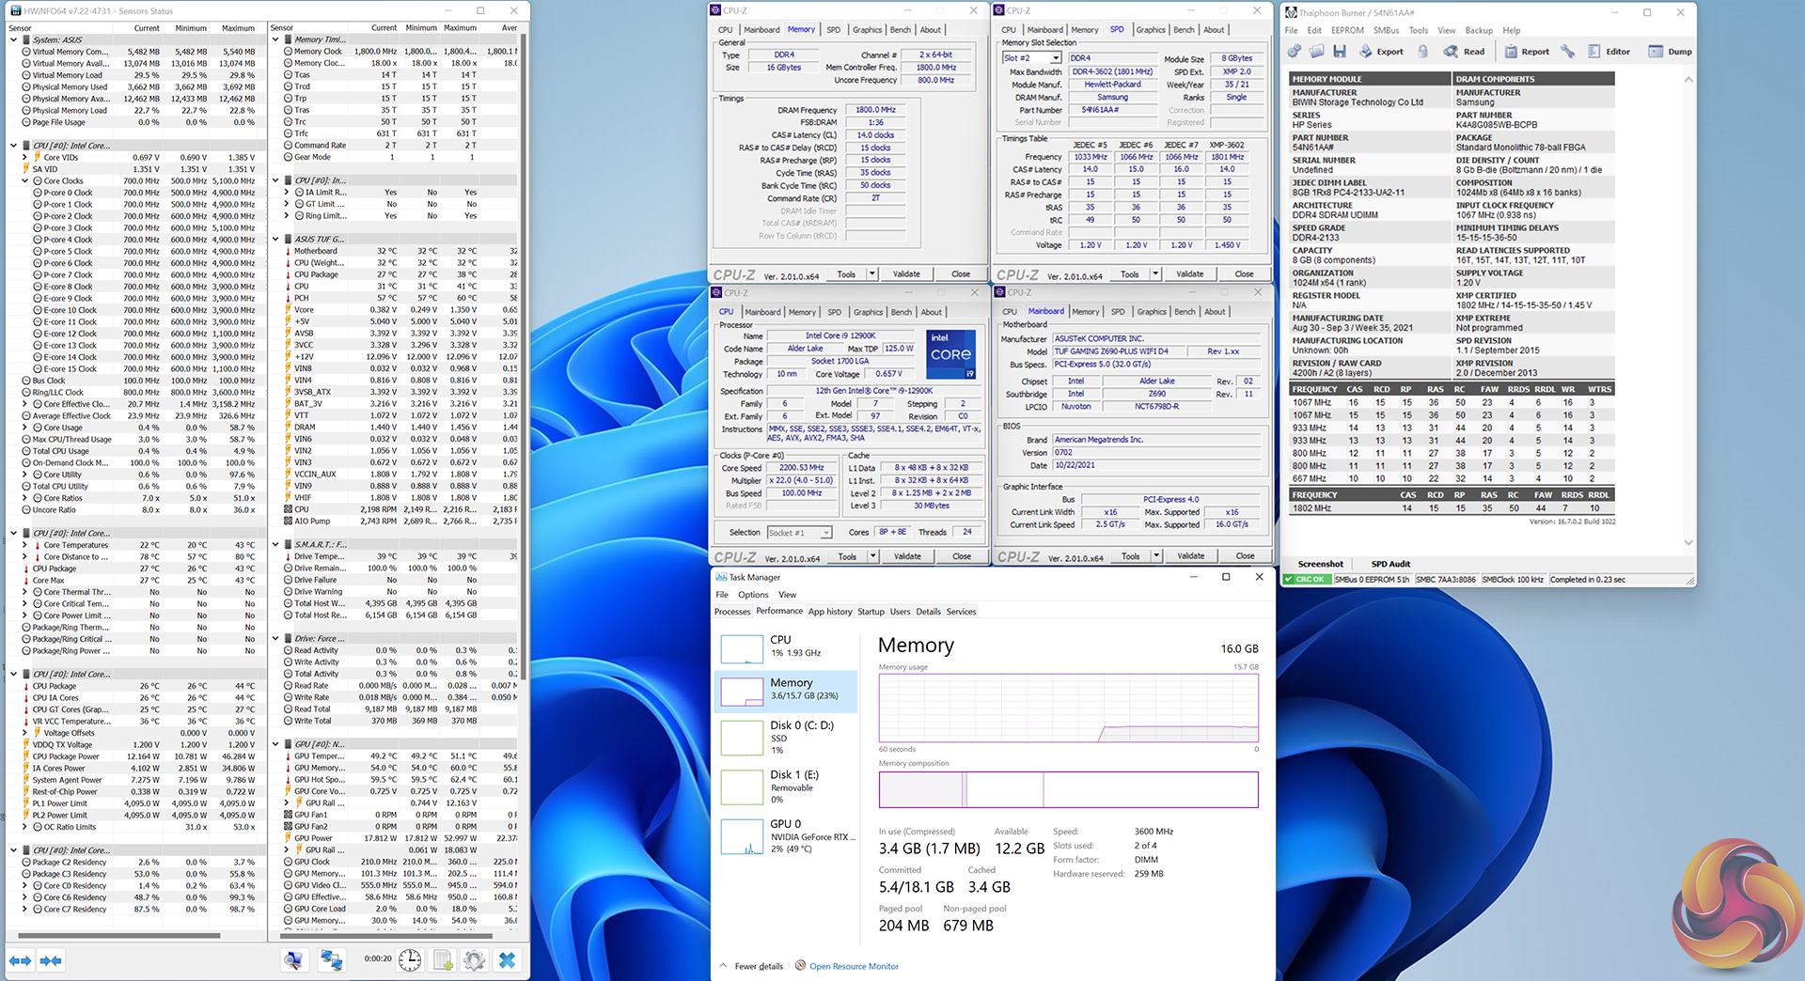Click Fewer details in Task Manager
The width and height of the screenshot is (1805, 981).
pyautogui.click(x=758, y=966)
